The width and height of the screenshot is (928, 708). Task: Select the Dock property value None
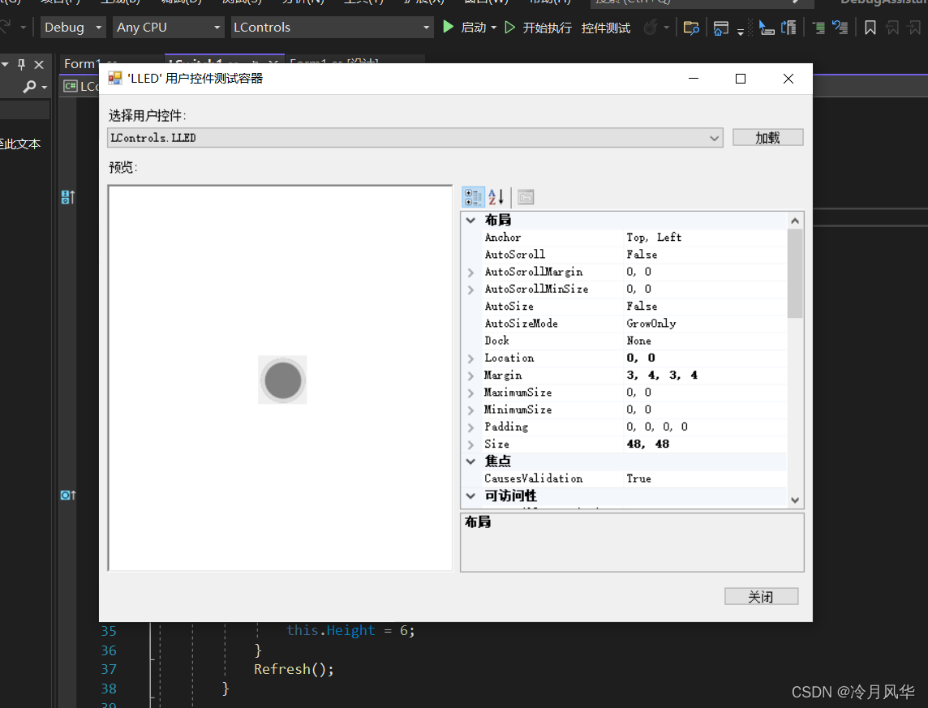pos(638,341)
